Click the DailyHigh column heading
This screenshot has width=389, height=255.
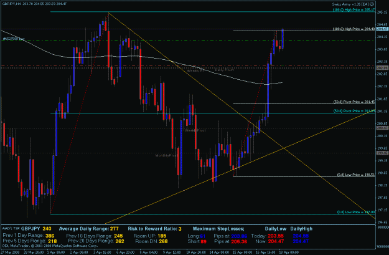pyautogui.click(x=301, y=229)
